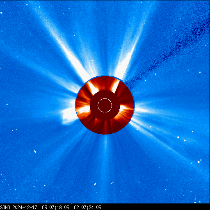Click the elongated bright object at lower left
This screenshot has width=210, height=210.
coord(35,151)
